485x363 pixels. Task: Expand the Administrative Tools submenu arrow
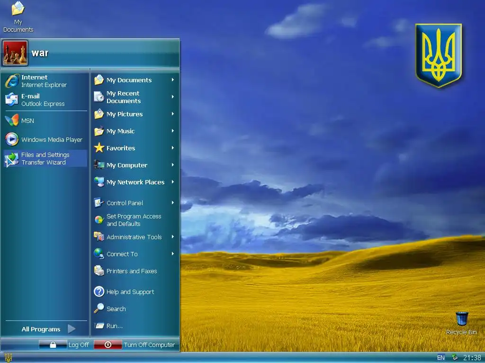173,237
